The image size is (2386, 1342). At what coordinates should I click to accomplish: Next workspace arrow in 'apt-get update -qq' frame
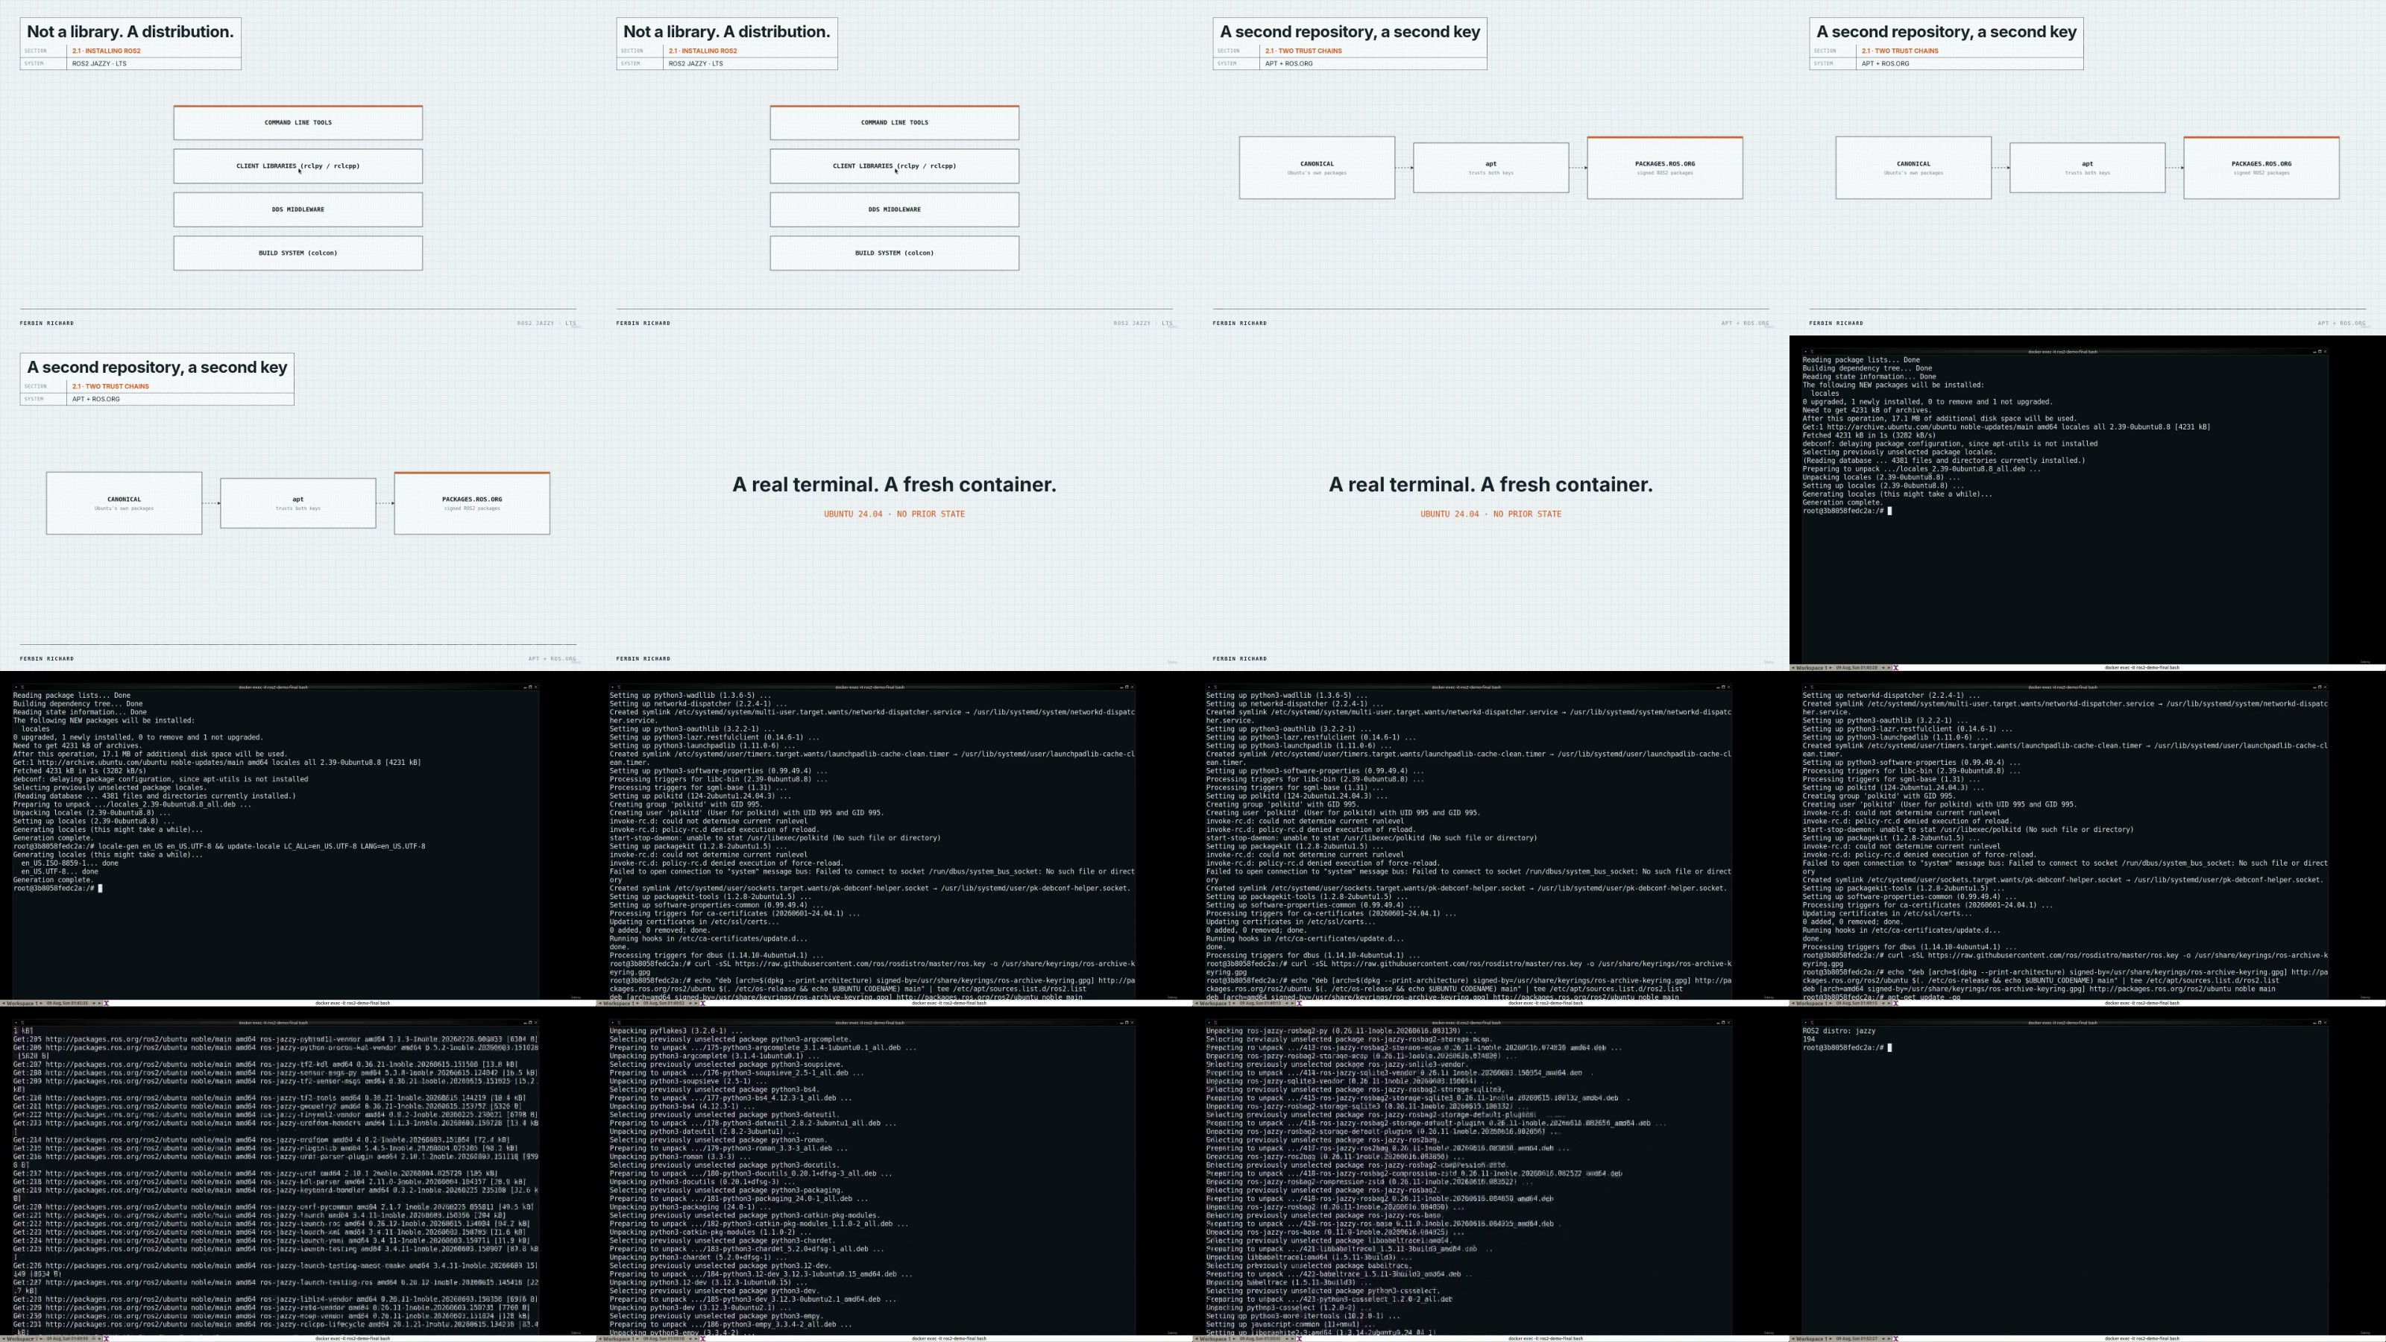click(x=1831, y=1003)
